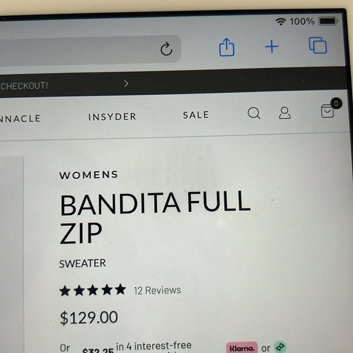Viewport: 353px width, 353px height.
Task: Open the Safari share sheet icon
Action: [x=226, y=47]
